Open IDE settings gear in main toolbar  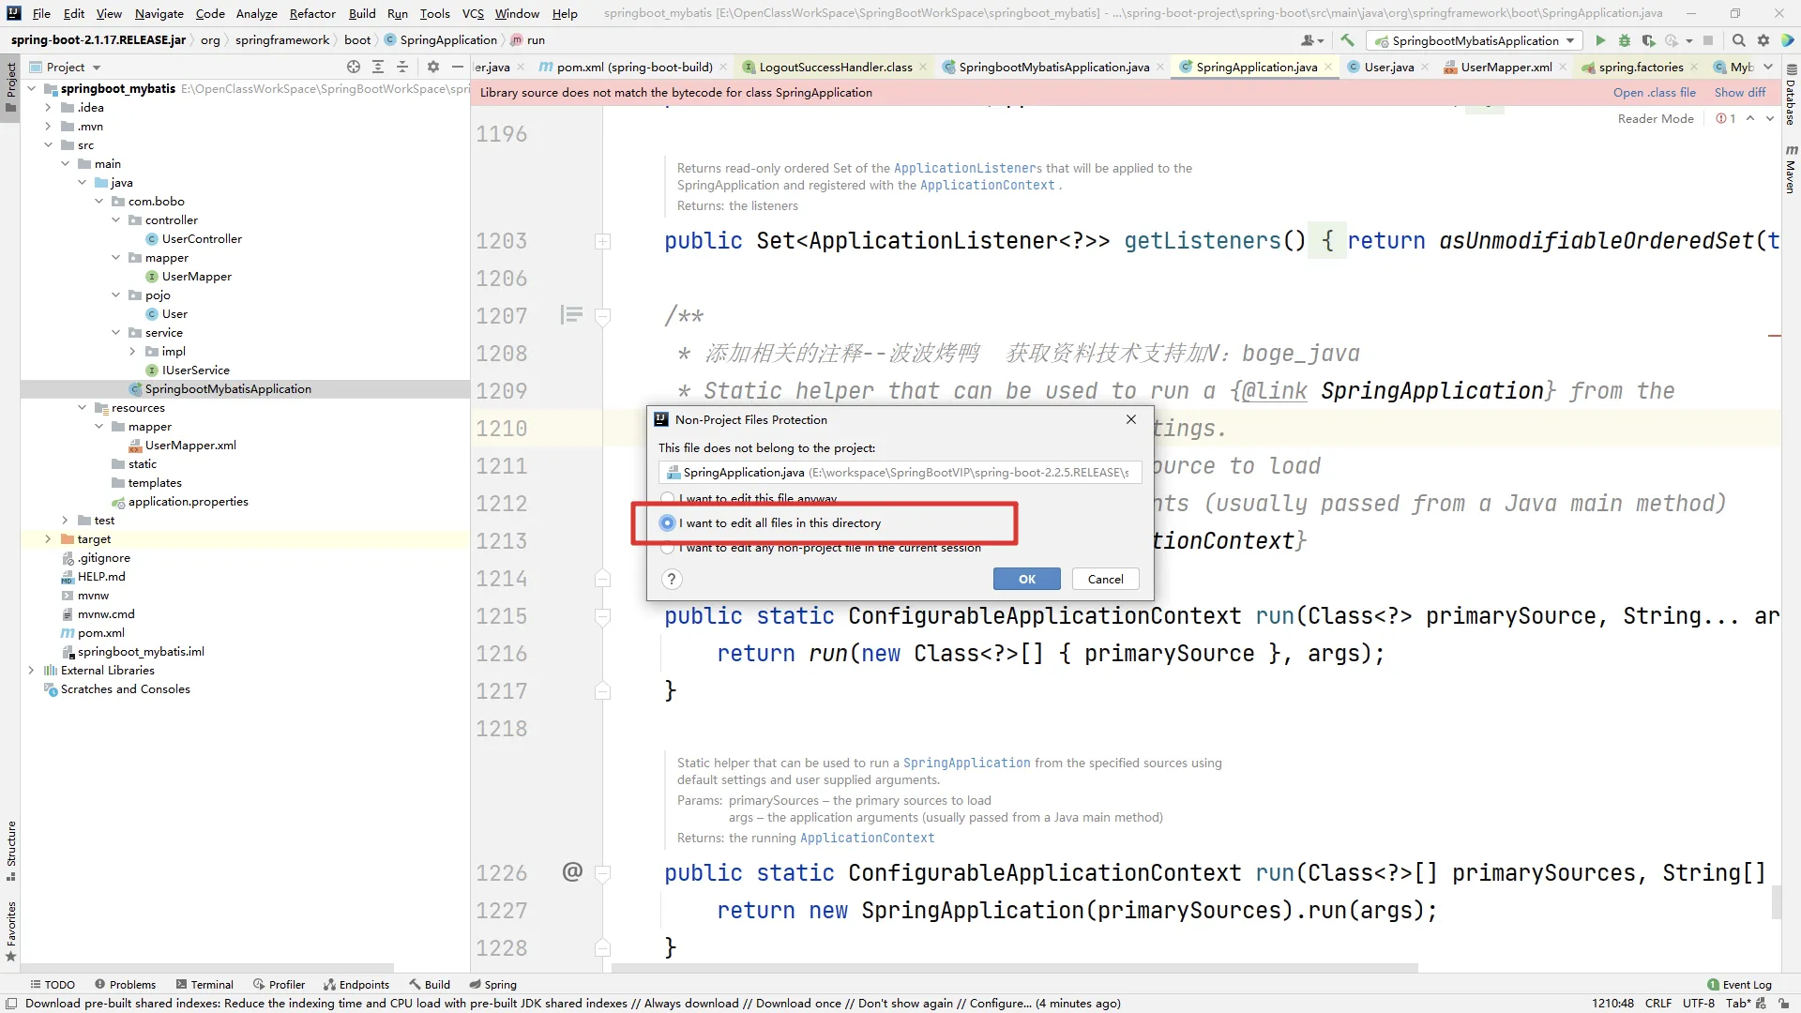click(1763, 40)
